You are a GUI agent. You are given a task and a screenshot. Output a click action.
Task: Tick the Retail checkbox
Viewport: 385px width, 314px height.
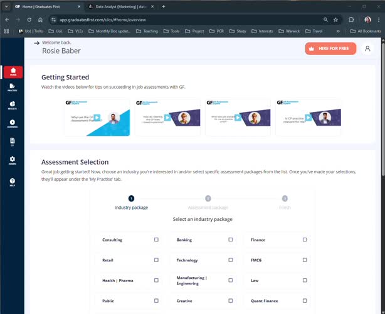156,260
